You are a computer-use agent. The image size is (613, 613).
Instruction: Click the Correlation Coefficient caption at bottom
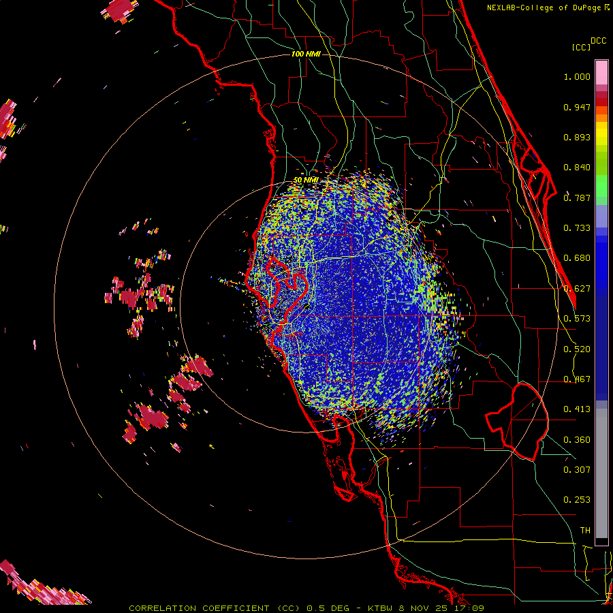[306, 608]
